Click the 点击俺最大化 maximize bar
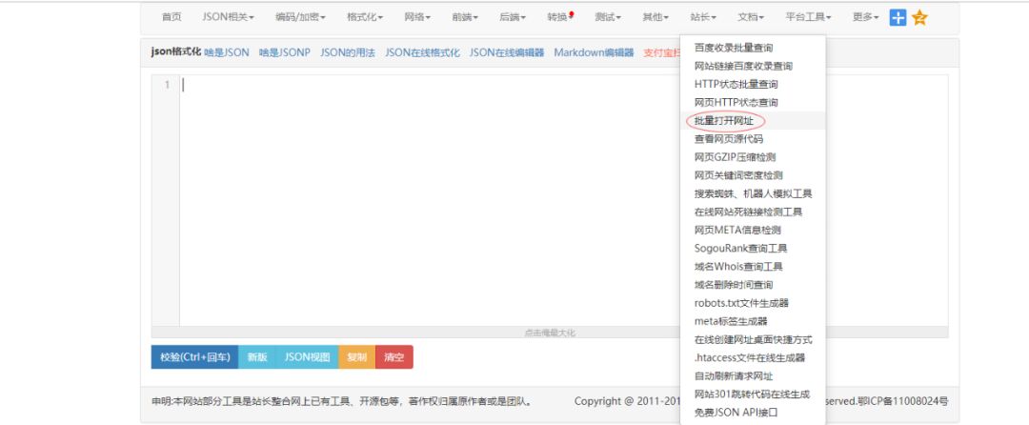Screen dimensions: 1029x425 (x=550, y=333)
